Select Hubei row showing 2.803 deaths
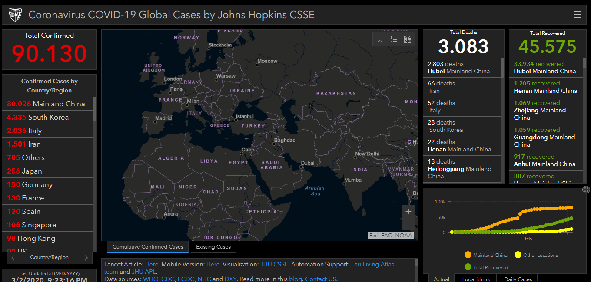 [462, 68]
